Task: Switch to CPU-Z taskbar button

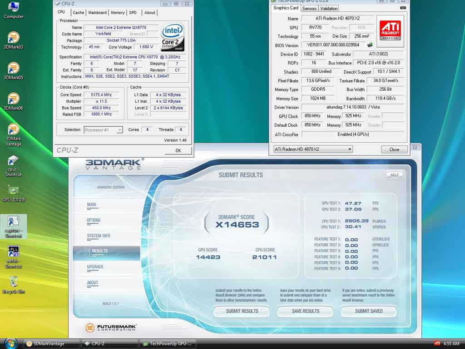Action: (x=110, y=344)
